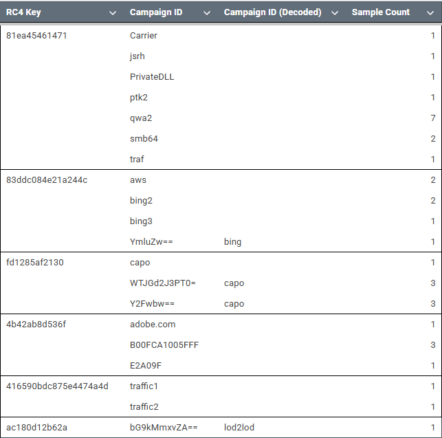Open the Campaign ID (Decoded) column chevron

pyautogui.click(x=335, y=12)
